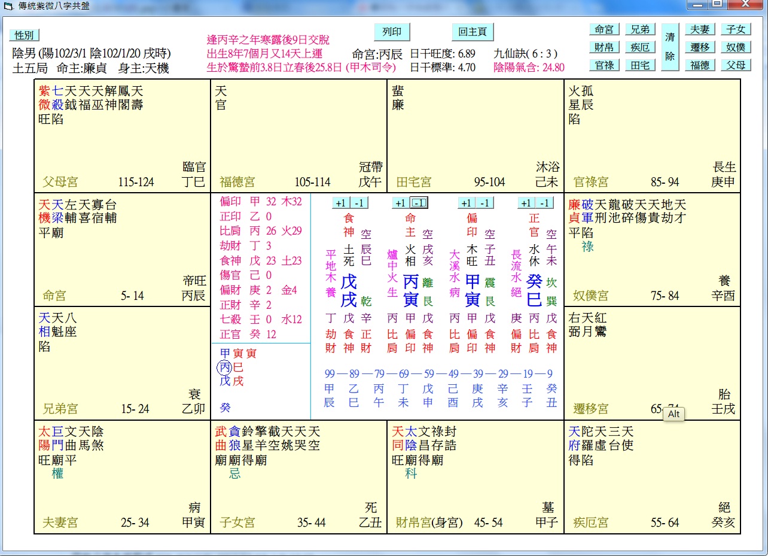Increment hour pillar 戊戌 with +1
The width and height of the screenshot is (768, 556).
pyautogui.click(x=340, y=203)
